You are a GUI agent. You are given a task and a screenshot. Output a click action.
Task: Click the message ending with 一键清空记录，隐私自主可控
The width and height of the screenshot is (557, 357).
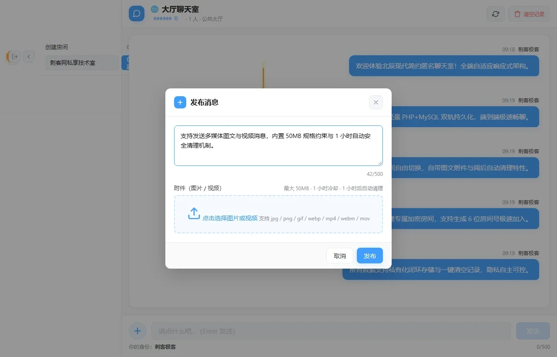tap(441, 269)
